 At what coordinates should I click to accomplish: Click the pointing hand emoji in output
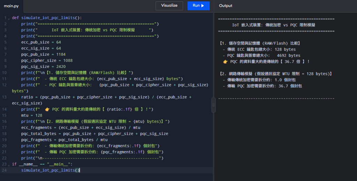click(225, 62)
